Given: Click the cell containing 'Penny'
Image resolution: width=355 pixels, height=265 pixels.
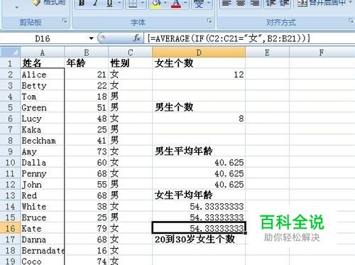Looking at the screenshot, I should coord(43,173).
